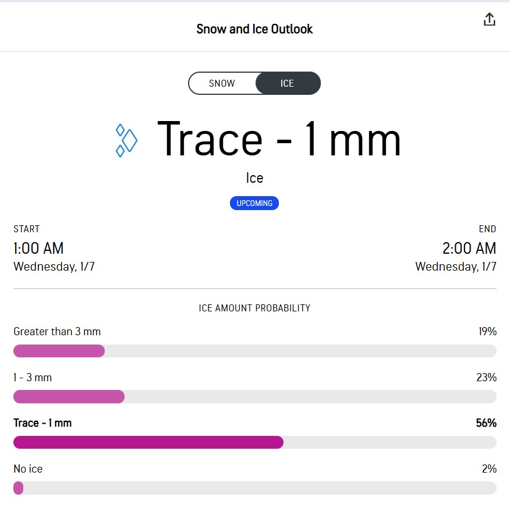Click the Wednesday, 1/7 date under START
This screenshot has height=511, width=510.
click(54, 267)
